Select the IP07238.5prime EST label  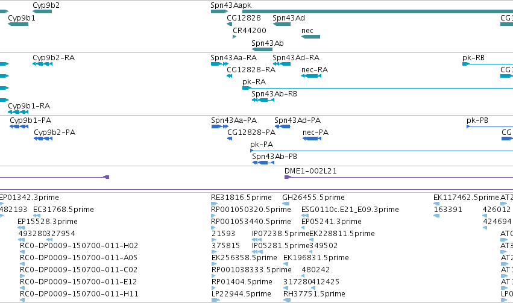tap(280, 234)
